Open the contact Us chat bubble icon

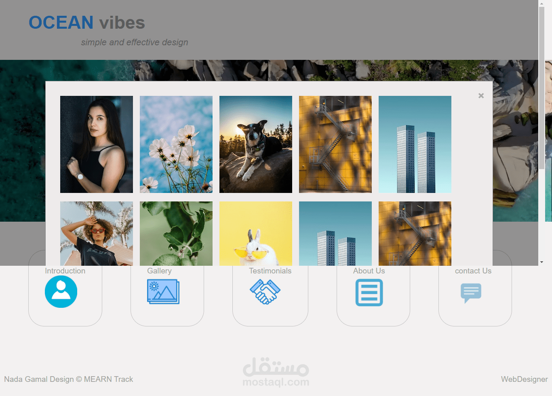coord(471,293)
